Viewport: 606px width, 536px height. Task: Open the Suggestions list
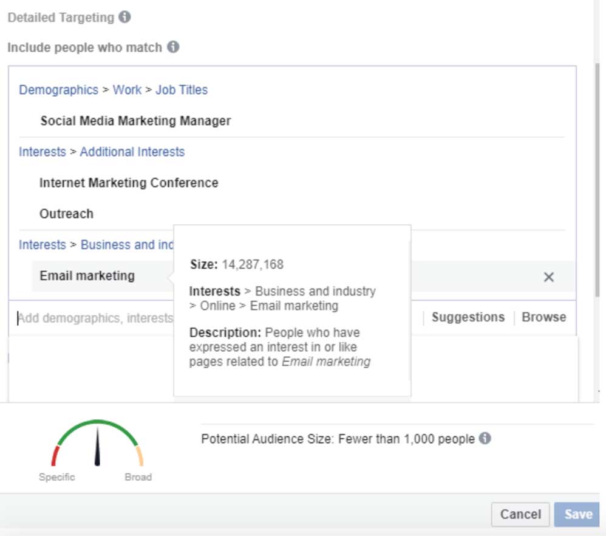tap(468, 317)
